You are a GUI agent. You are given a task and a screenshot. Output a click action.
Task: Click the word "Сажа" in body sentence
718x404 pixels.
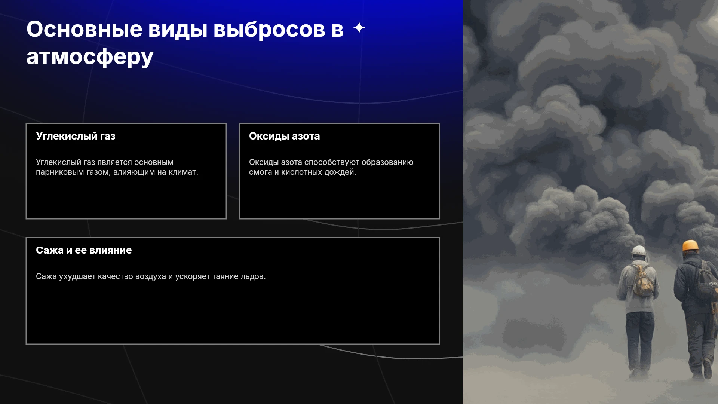[x=46, y=276]
